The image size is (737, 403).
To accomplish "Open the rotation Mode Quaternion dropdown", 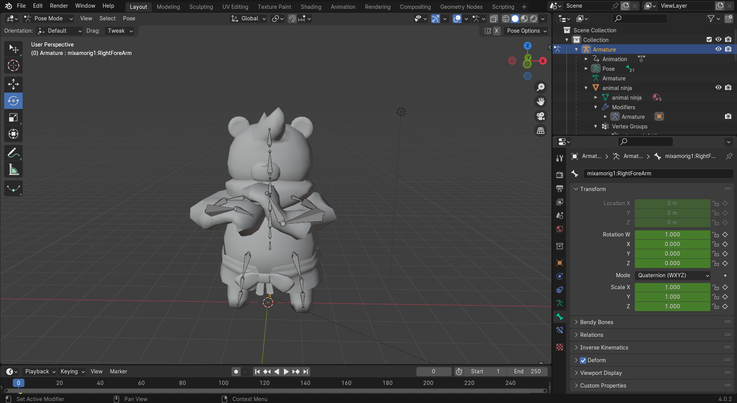I will click(x=672, y=275).
